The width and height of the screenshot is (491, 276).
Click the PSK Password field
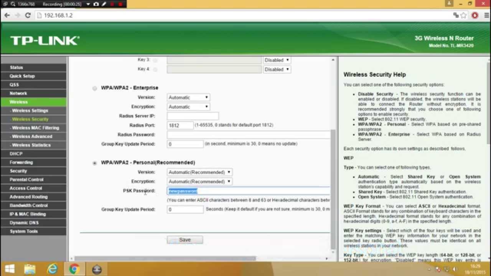tap(249, 191)
